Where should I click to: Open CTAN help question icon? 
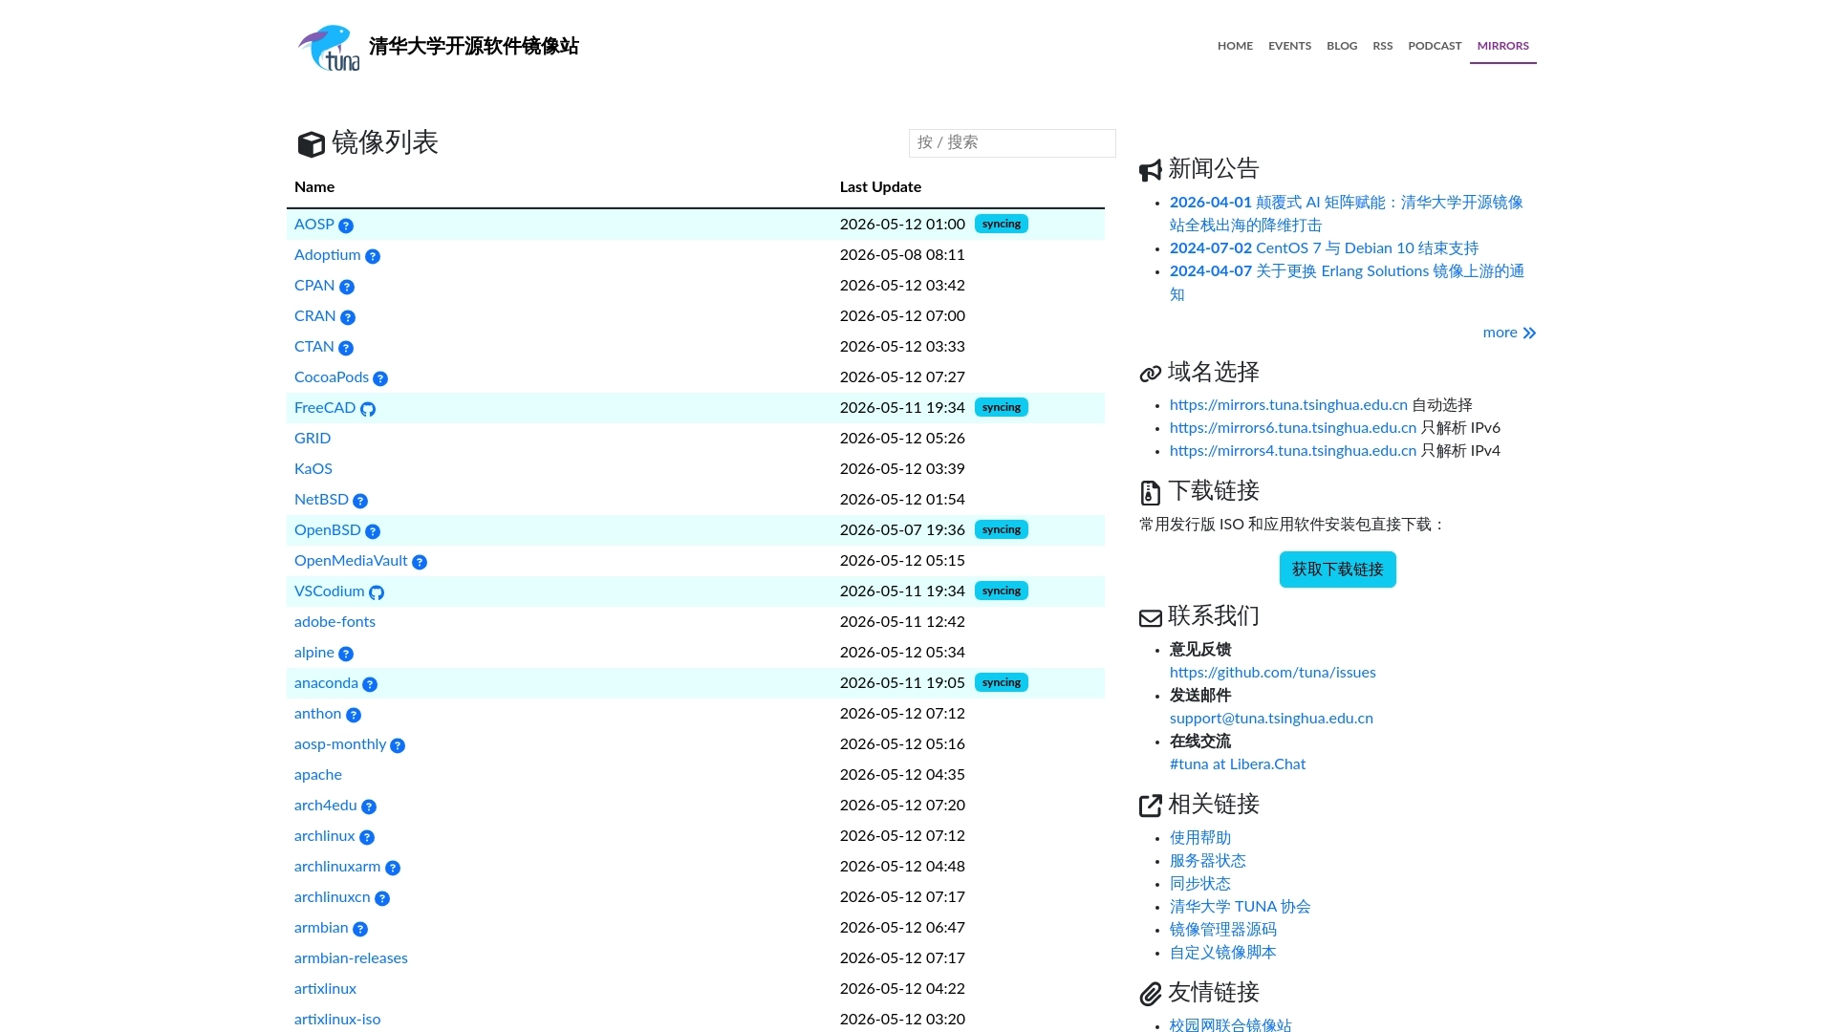pos(346,348)
